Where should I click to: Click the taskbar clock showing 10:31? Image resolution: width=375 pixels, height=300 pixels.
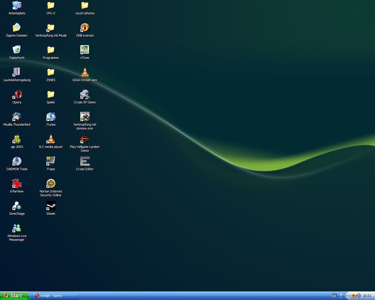pyautogui.click(x=367, y=296)
